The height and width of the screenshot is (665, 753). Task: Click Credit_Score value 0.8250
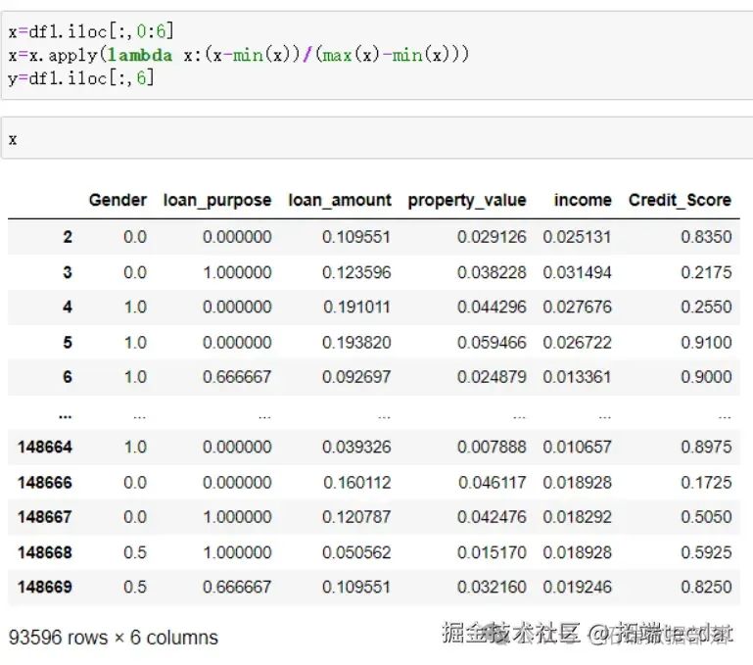pyautogui.click(x=706, y=588)
